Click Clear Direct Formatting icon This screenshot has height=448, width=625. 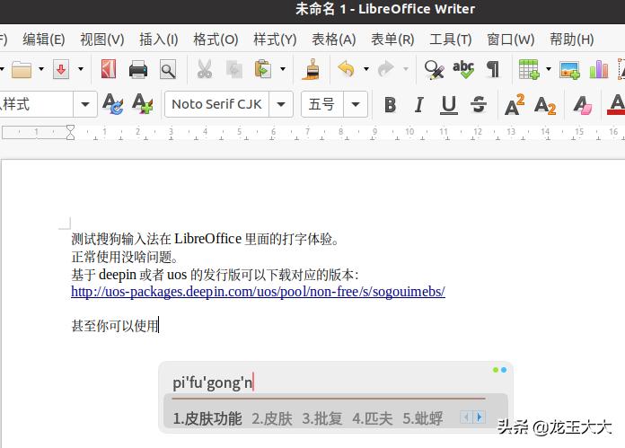583,105
